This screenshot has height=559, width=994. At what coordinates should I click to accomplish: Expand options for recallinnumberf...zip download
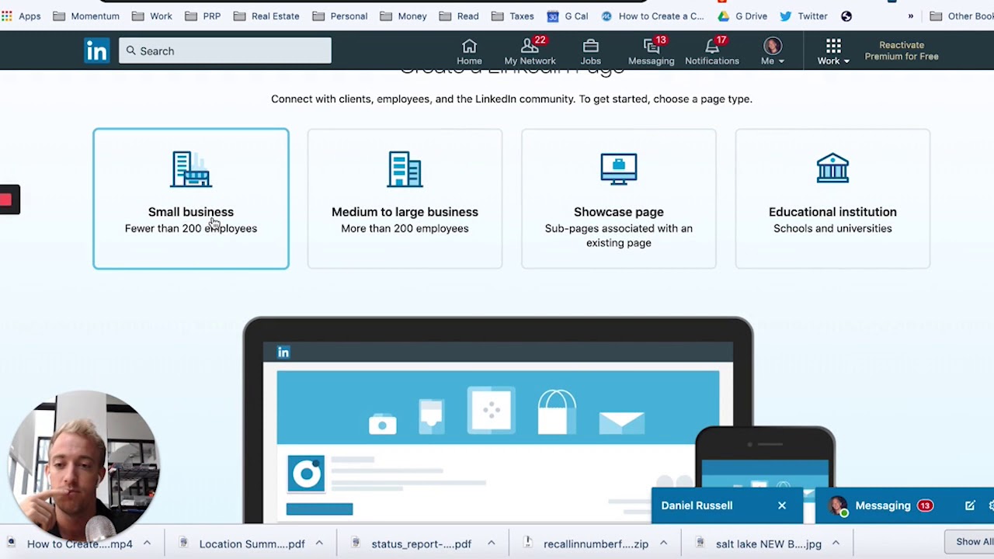(x=664, y=543)
